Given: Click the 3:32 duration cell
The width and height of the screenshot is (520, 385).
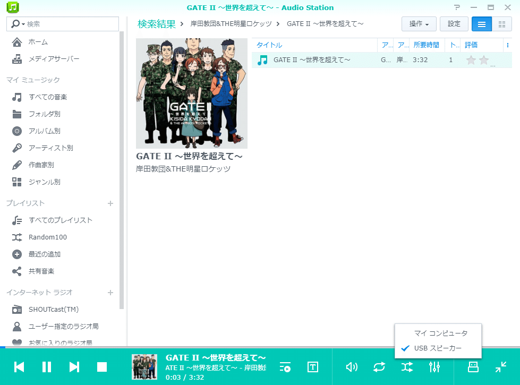Looking at the screenshot, I should 420,60.
